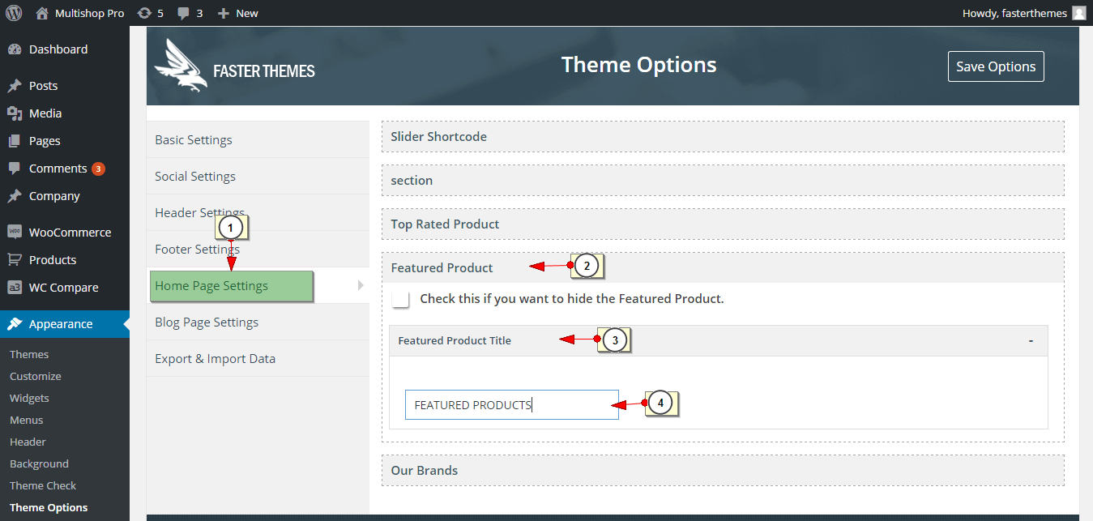Go to Dashboard in the sidebar
This screenshot has height=521, width=1093.
(x=65, y=49)
